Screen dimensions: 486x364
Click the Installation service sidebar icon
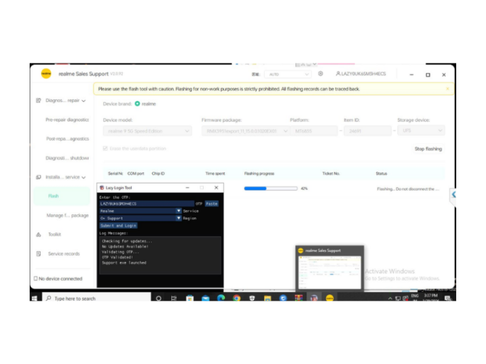(x=38, y=177)
